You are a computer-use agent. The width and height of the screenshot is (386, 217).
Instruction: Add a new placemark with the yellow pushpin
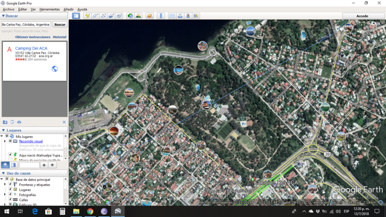point(87,16)
